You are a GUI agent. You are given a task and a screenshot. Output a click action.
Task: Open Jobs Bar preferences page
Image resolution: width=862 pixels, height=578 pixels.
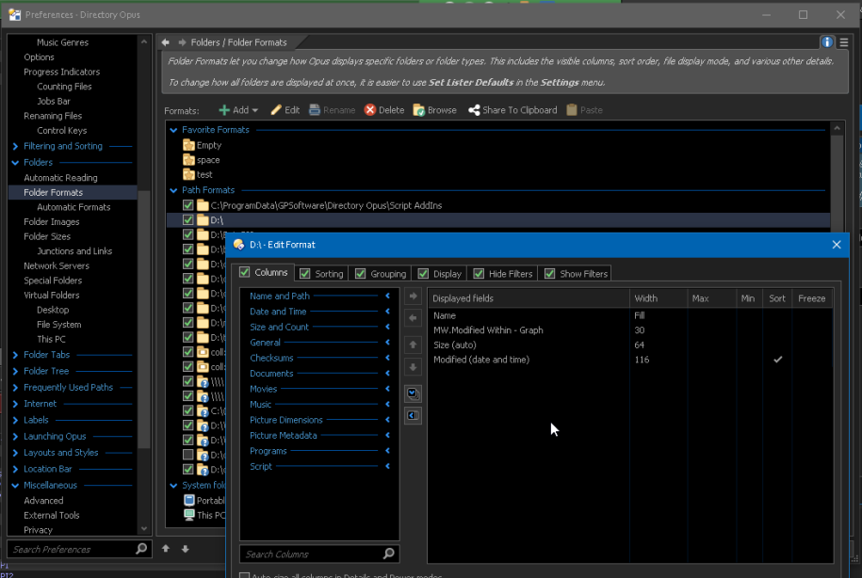point(54,101)
